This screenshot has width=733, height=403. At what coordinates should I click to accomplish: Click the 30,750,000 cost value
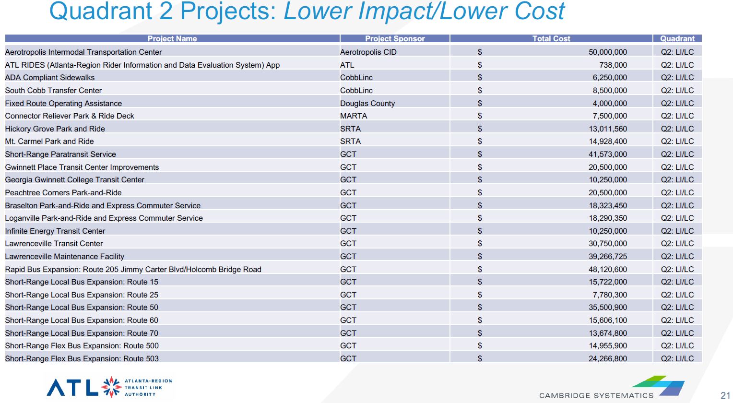click(x=608, y=243)
